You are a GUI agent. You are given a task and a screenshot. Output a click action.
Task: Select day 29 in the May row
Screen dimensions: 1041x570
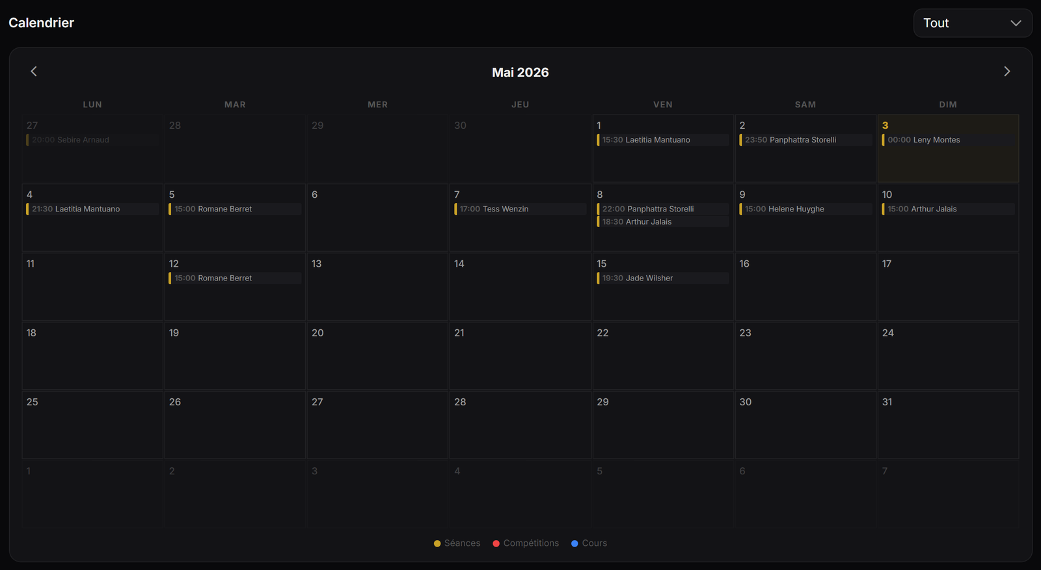click(663, 425)
